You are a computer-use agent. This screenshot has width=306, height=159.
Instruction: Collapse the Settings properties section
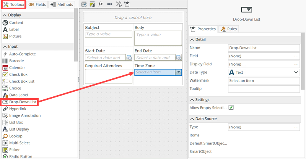click(192, 100)
